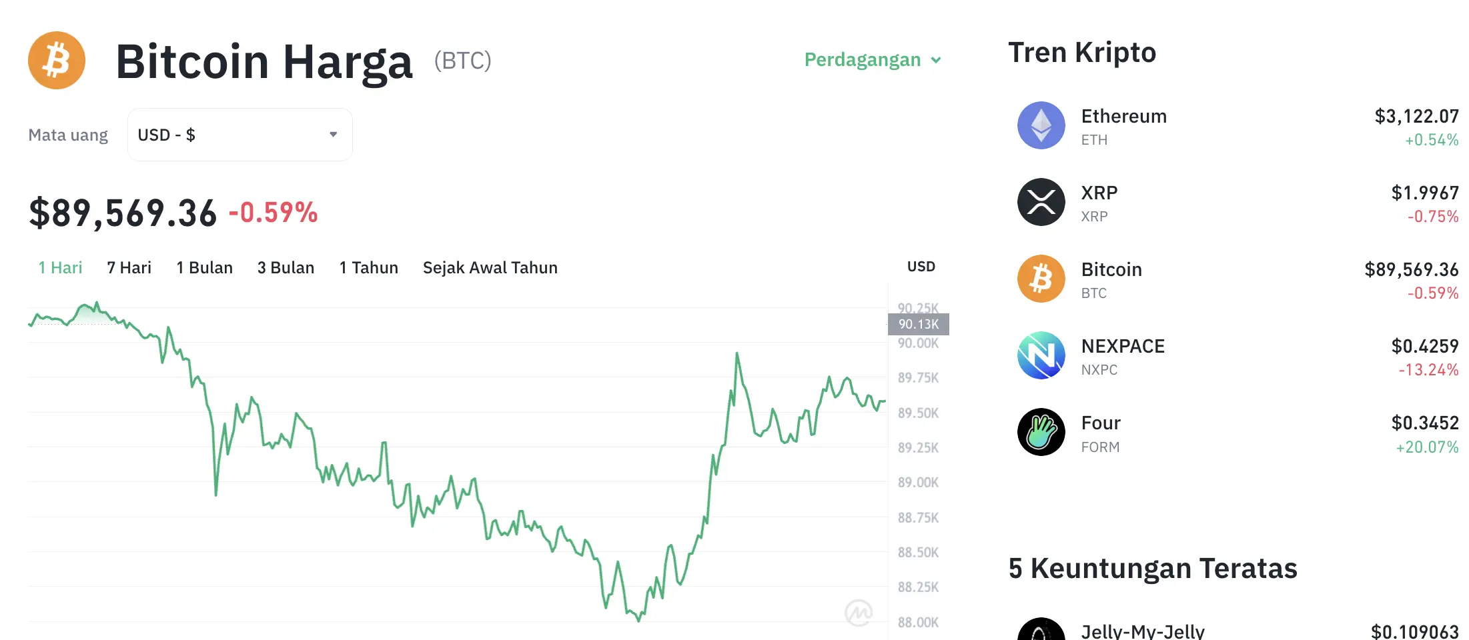Viewport: 1469px width, 640px height.
Task: Select the 1 Tahun timeframe
Action: pos(368,267)
